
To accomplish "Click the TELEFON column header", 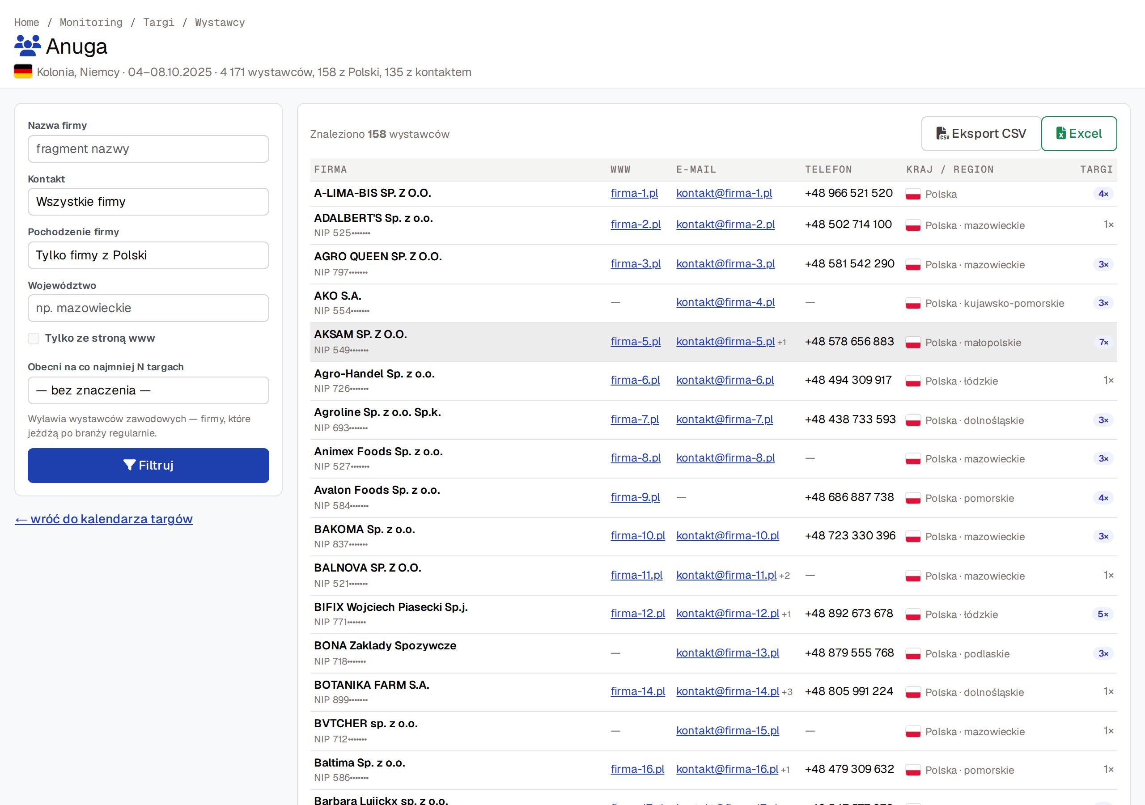I will tap(828, 169).
